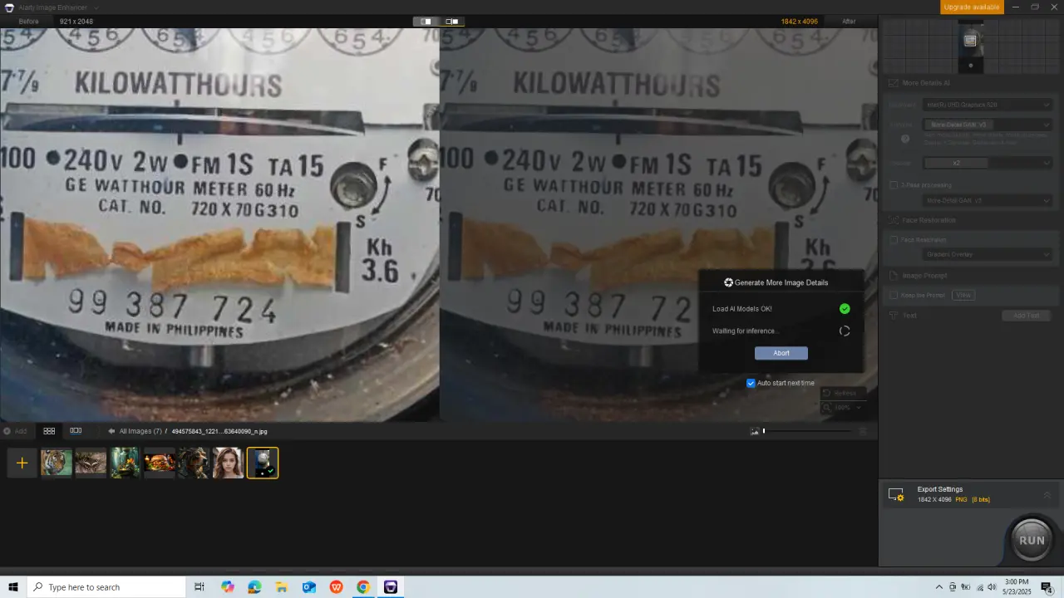Open Task View from taskbar

[199, 587]
